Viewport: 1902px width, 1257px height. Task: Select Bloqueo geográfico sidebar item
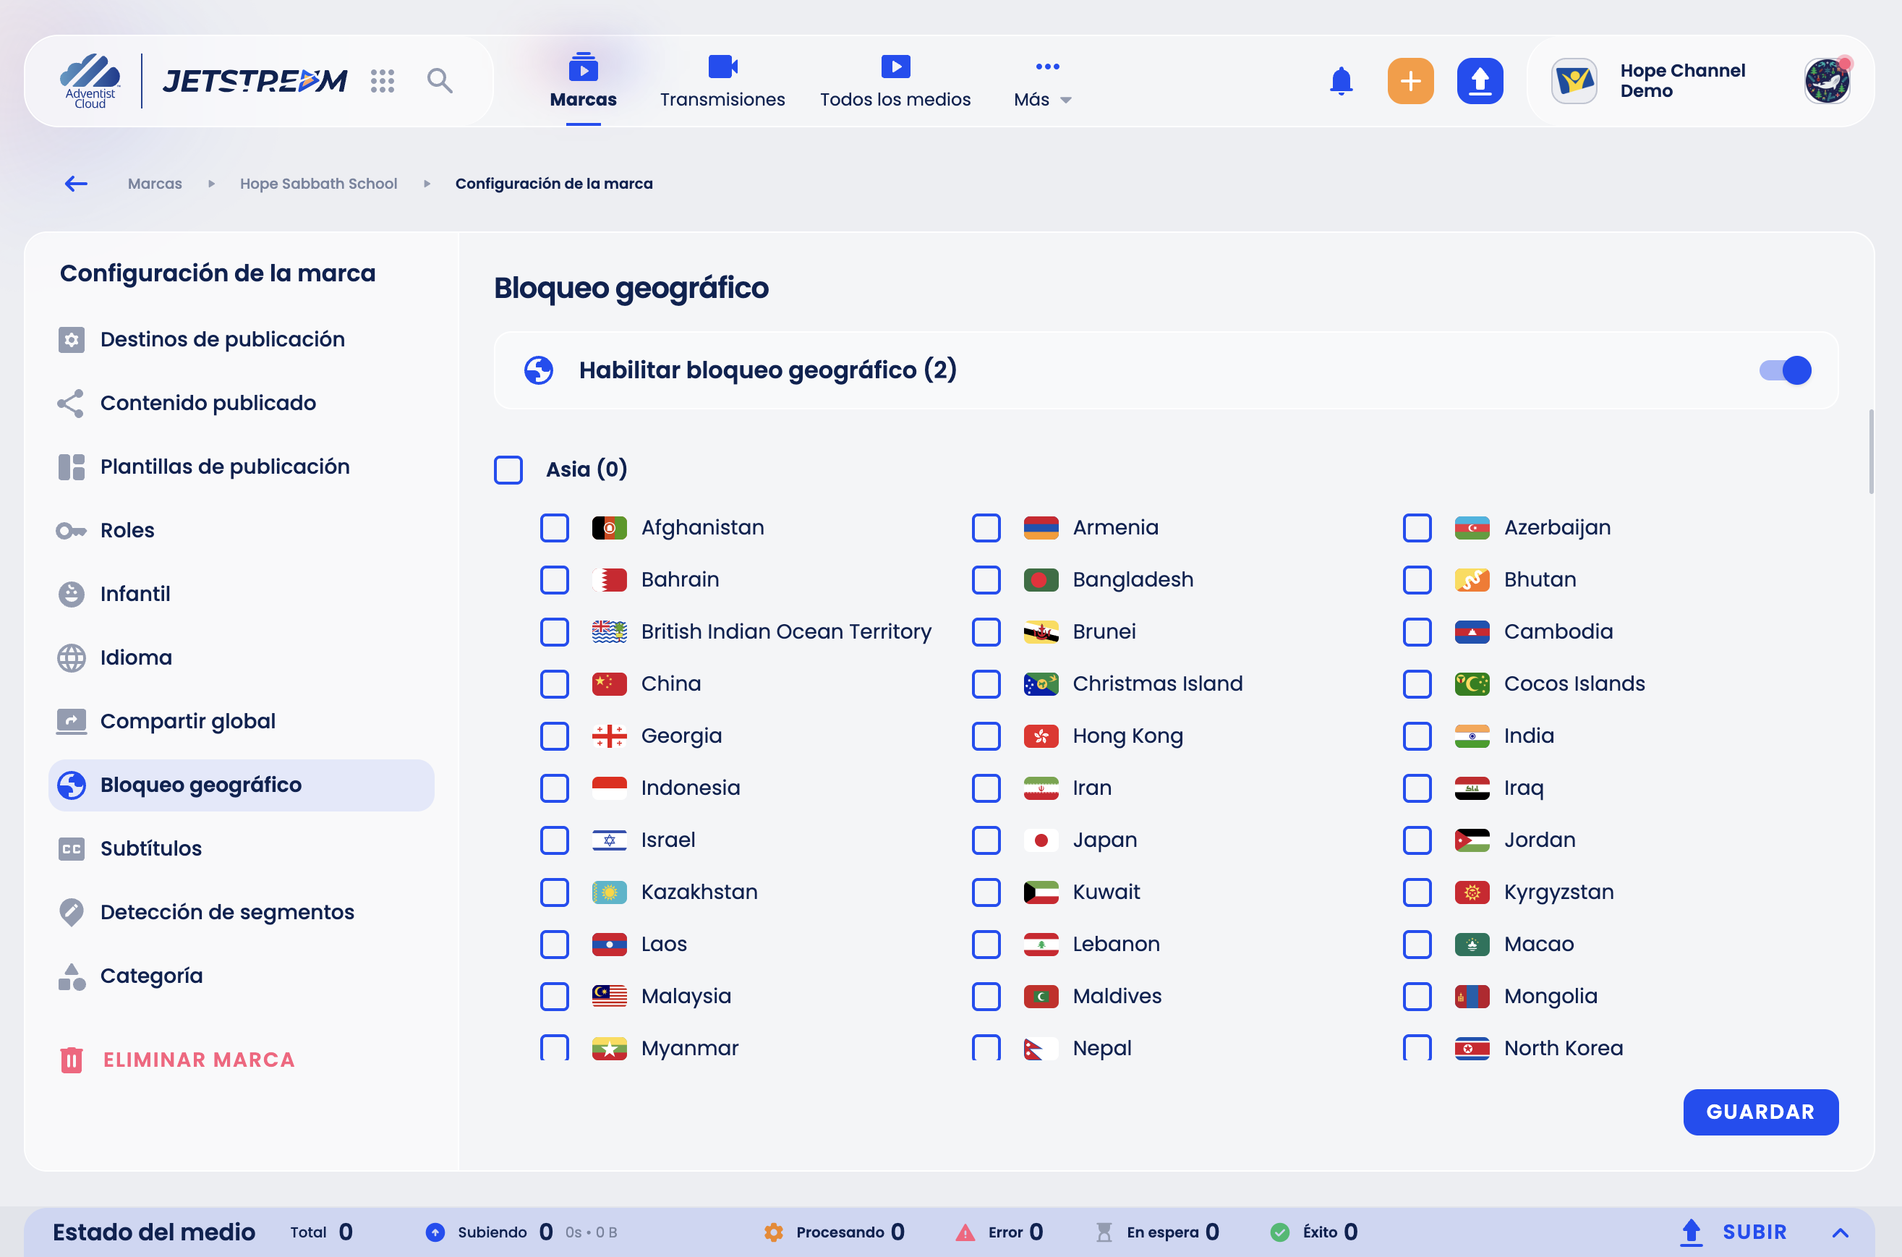(x=242, y=785)
